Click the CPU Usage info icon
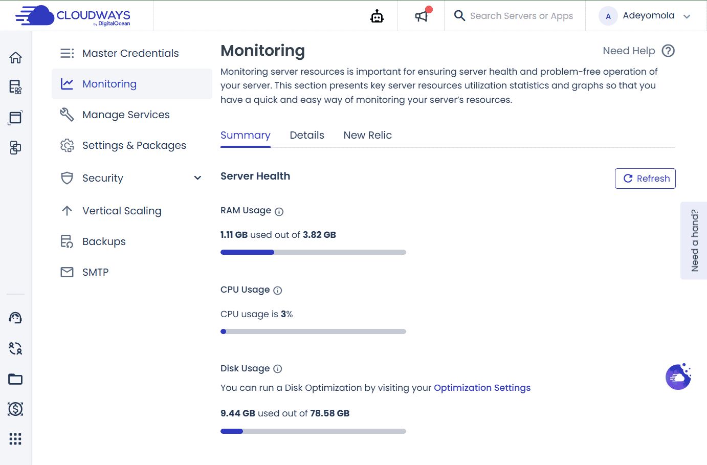Viewport: 707px width, 465px height. pos(278,291)
